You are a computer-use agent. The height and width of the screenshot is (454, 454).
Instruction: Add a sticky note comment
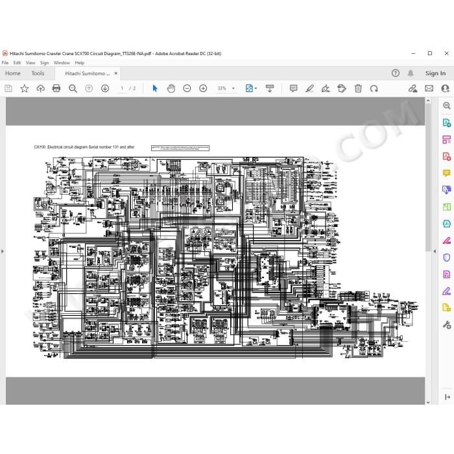(x=293, y=88)
